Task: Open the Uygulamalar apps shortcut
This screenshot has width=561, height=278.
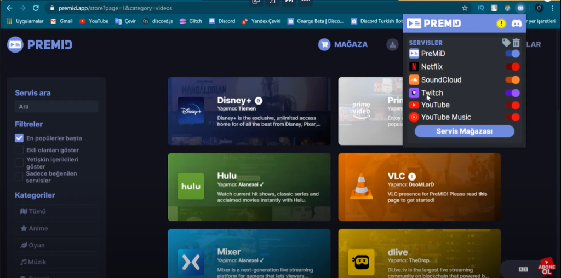Action: click(25, 21)
